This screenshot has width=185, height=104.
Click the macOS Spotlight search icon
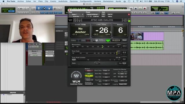click(x=173, y=1)
